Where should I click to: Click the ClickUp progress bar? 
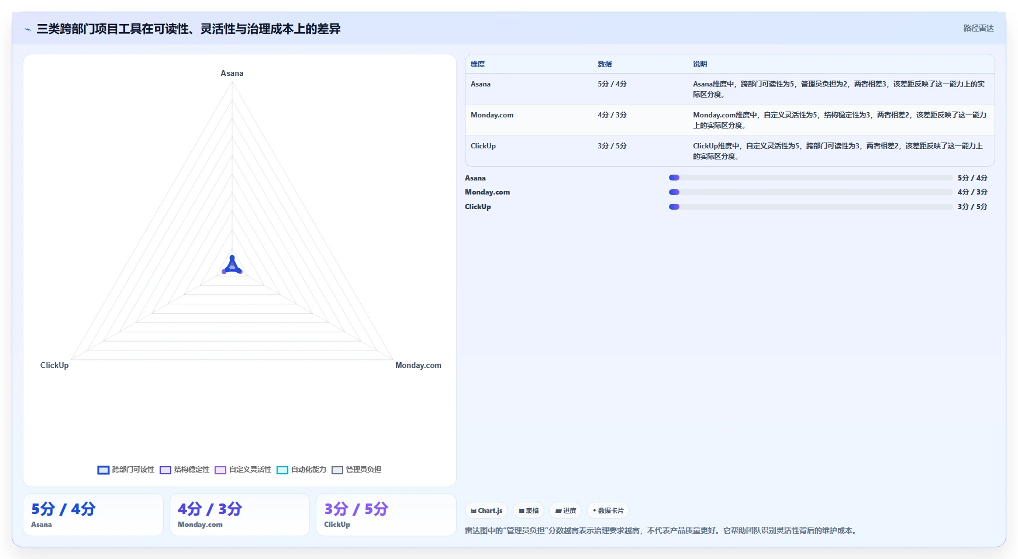pyautogui.click(x=811, y=206)
